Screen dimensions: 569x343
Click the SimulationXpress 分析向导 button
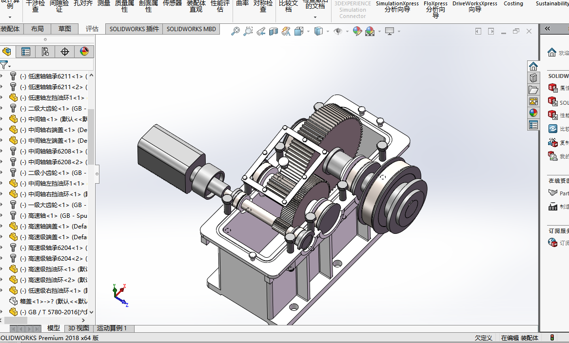click(x=397, y=6)
